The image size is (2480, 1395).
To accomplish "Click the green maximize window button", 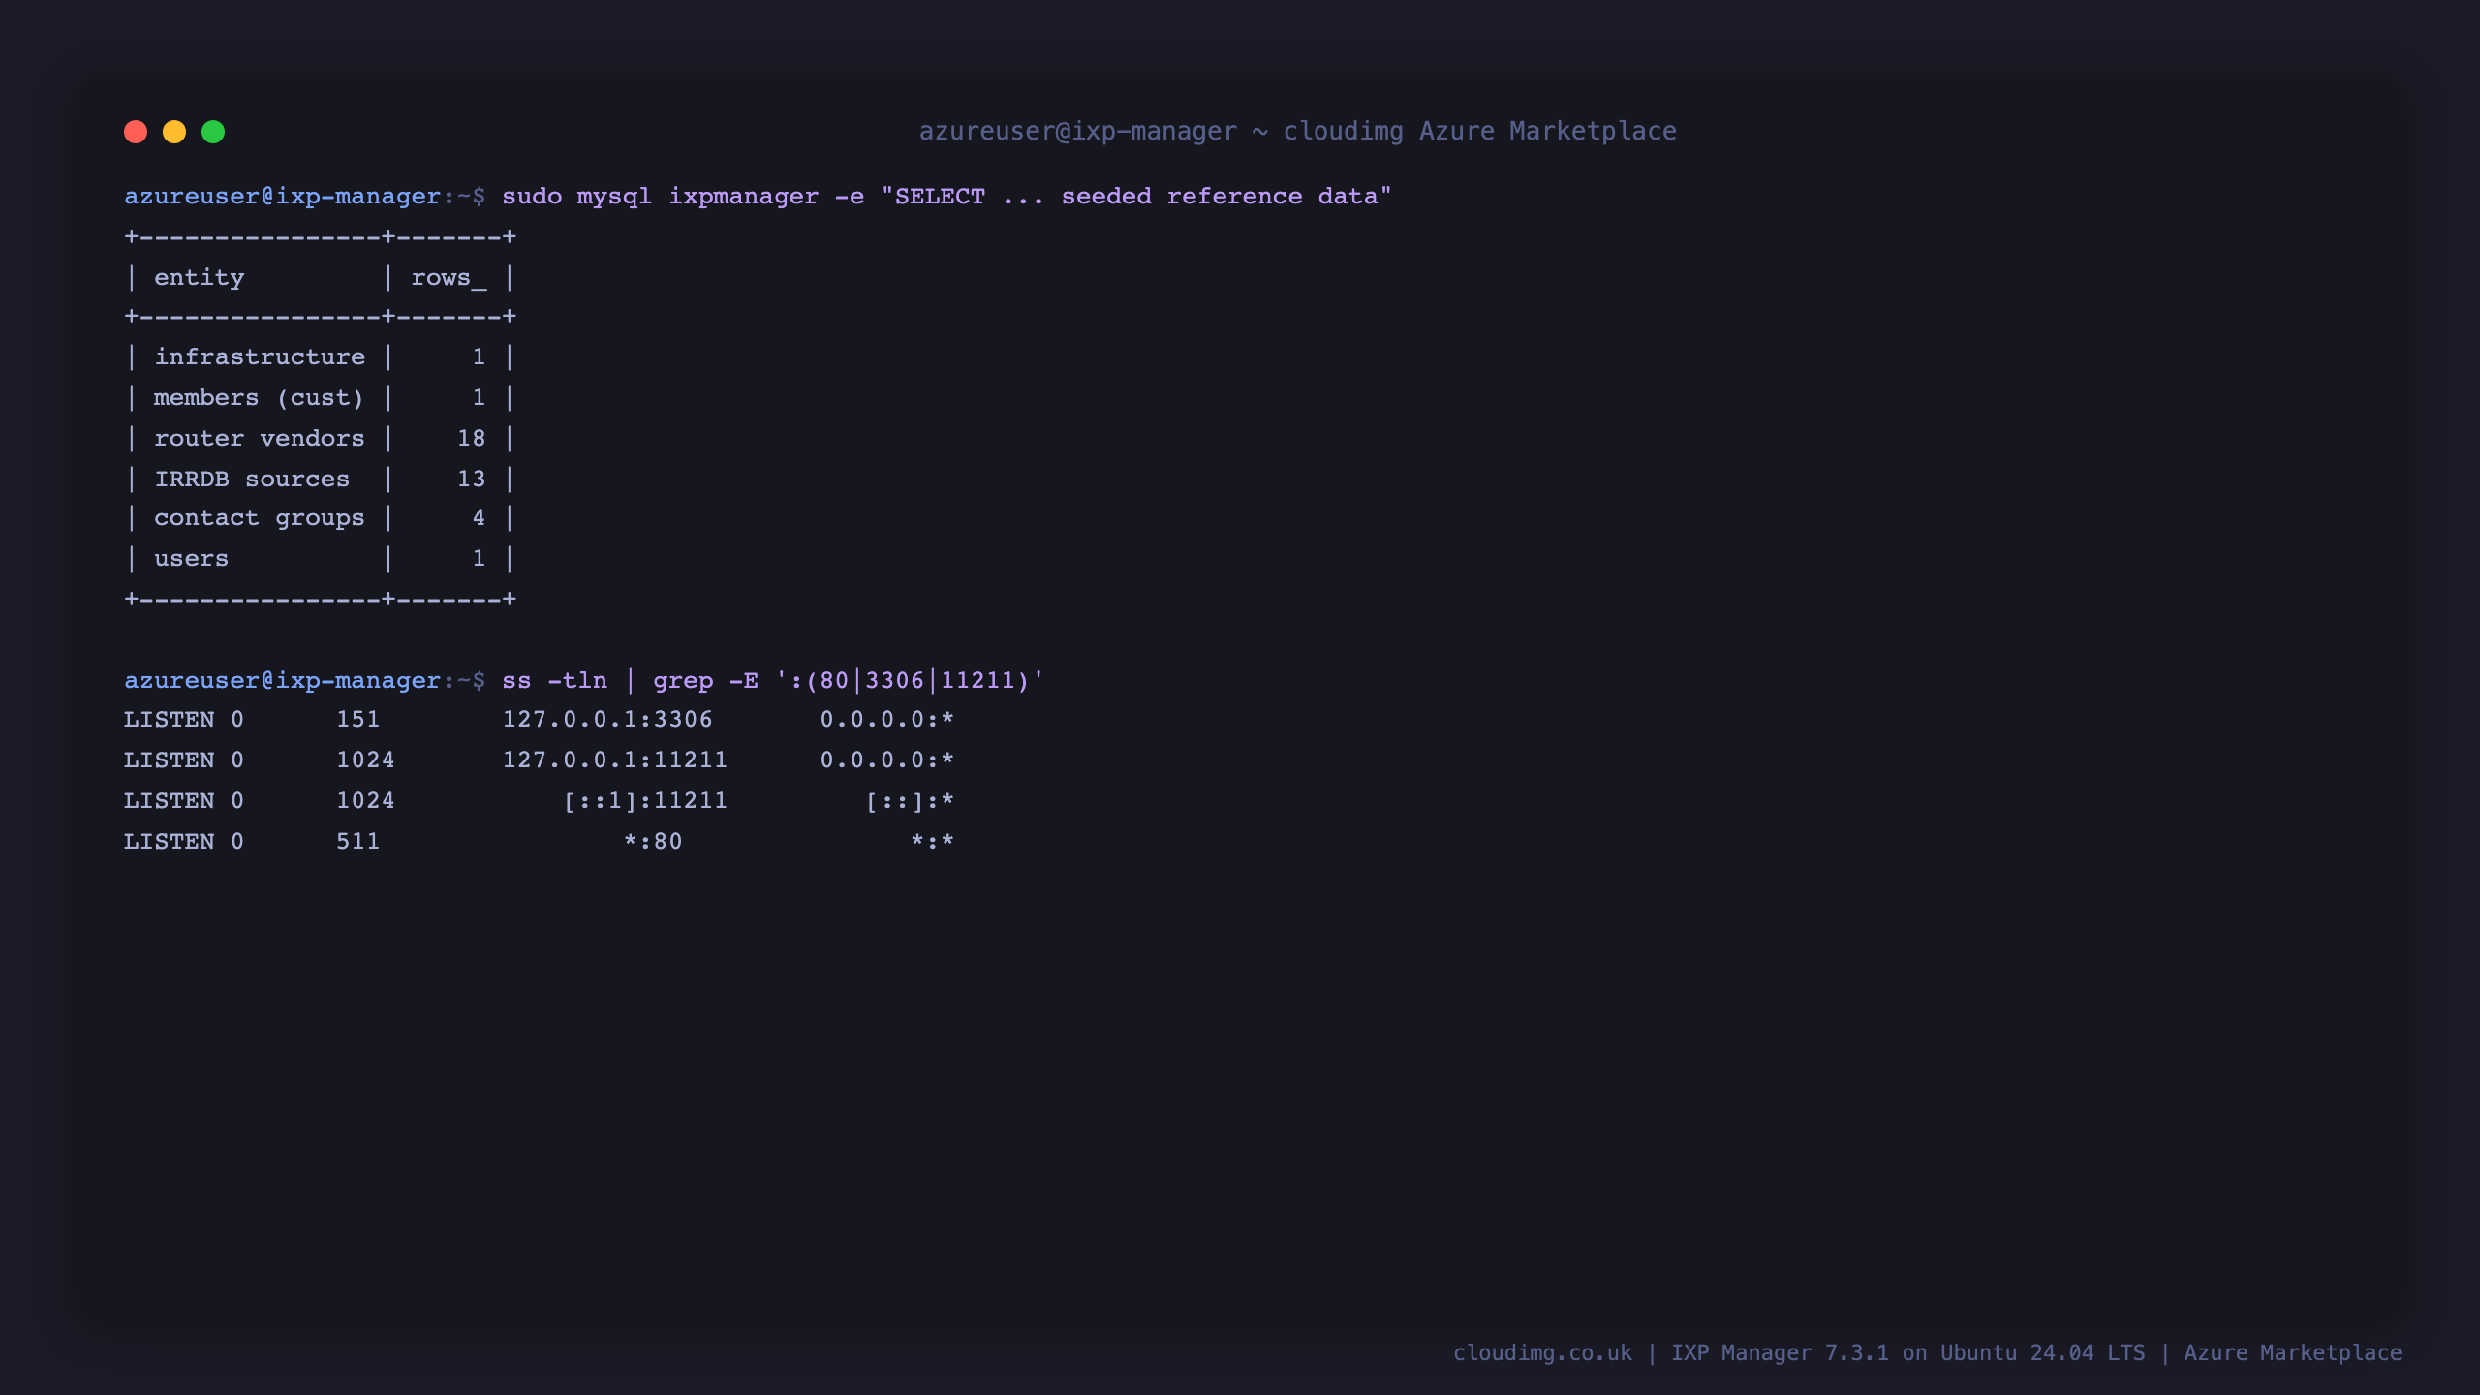I will (213, 132).
